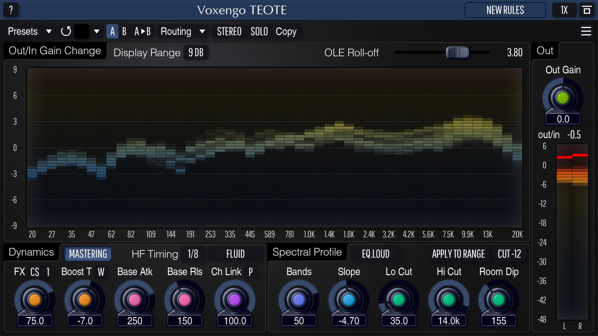
Task: Click the reset circular arrow icon
Action: pos(65,31)
